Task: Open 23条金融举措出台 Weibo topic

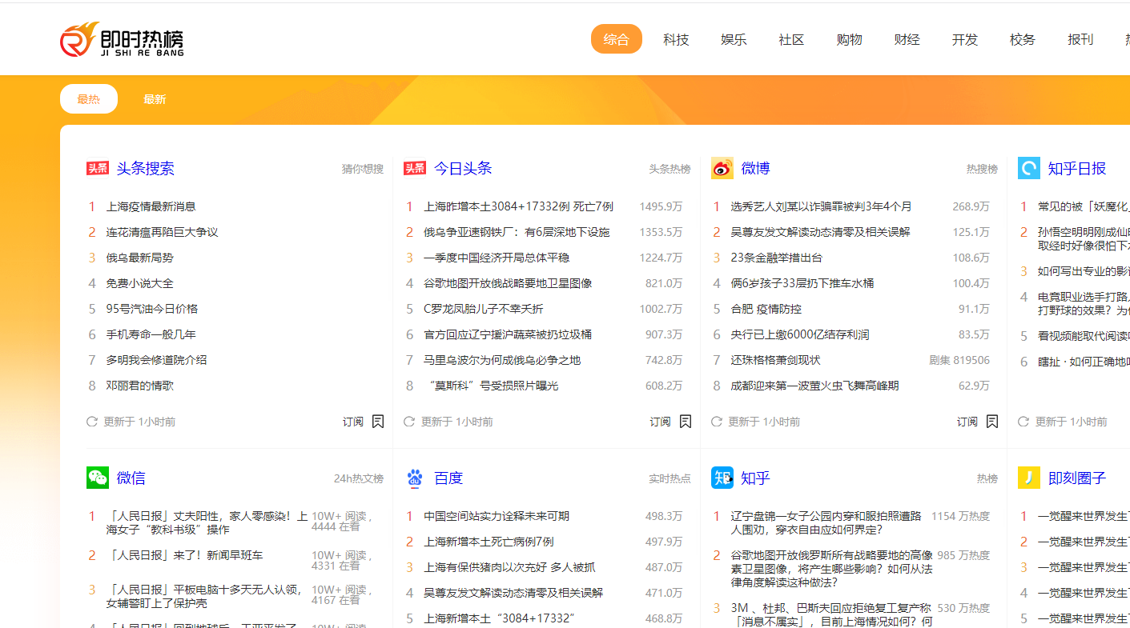Action: (x=776, y=258)
